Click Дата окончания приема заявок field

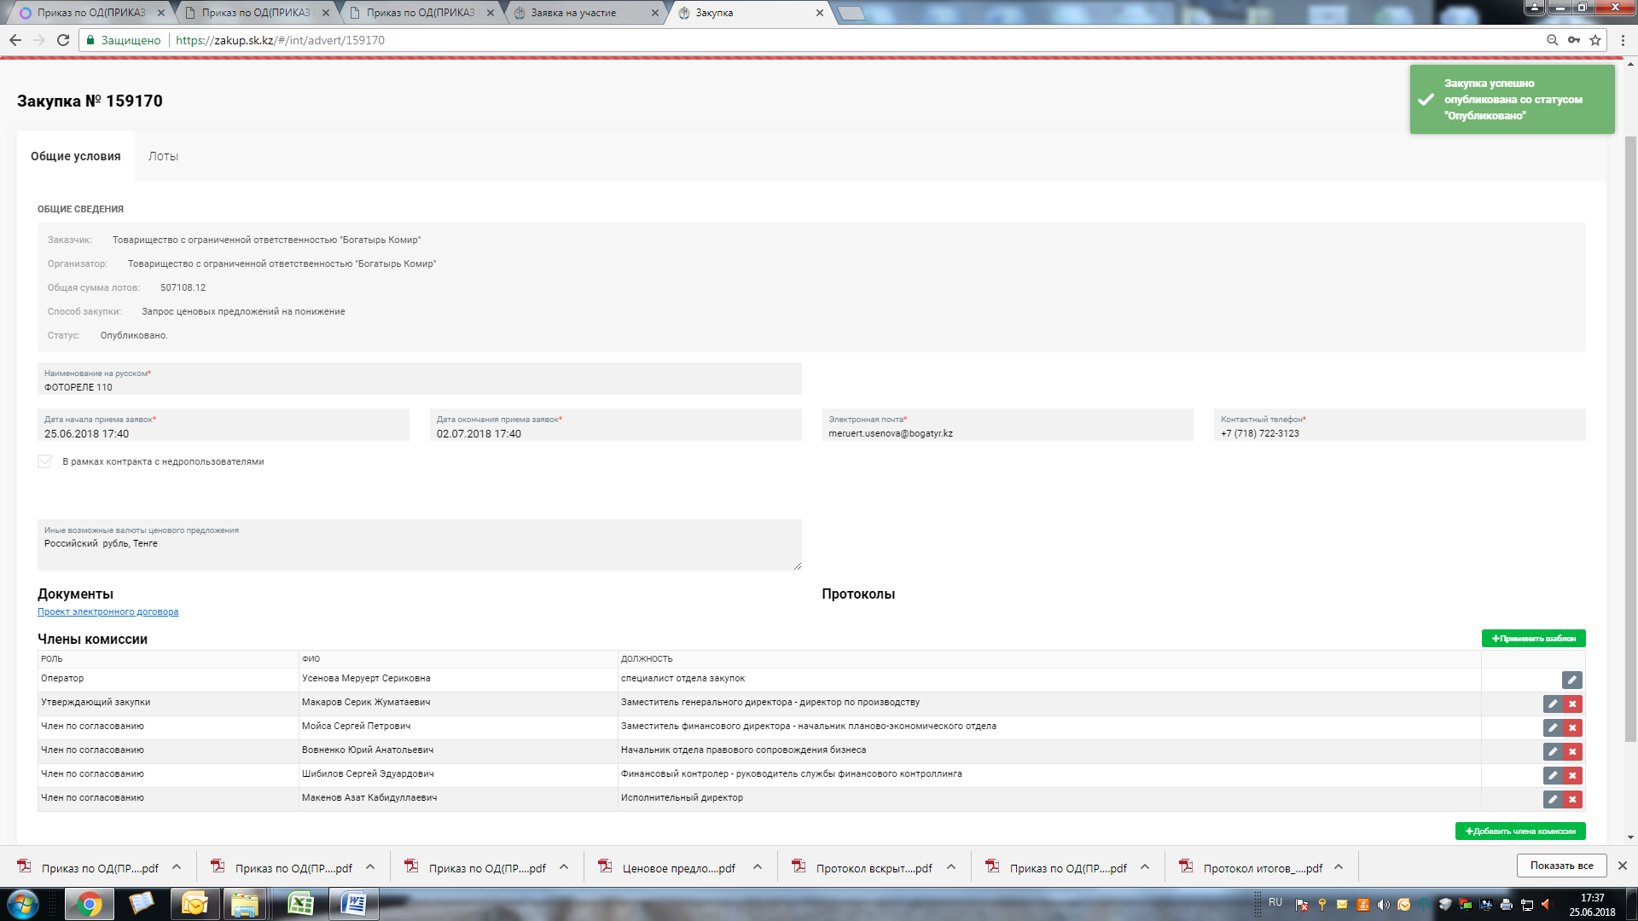[x=615, y=426]
